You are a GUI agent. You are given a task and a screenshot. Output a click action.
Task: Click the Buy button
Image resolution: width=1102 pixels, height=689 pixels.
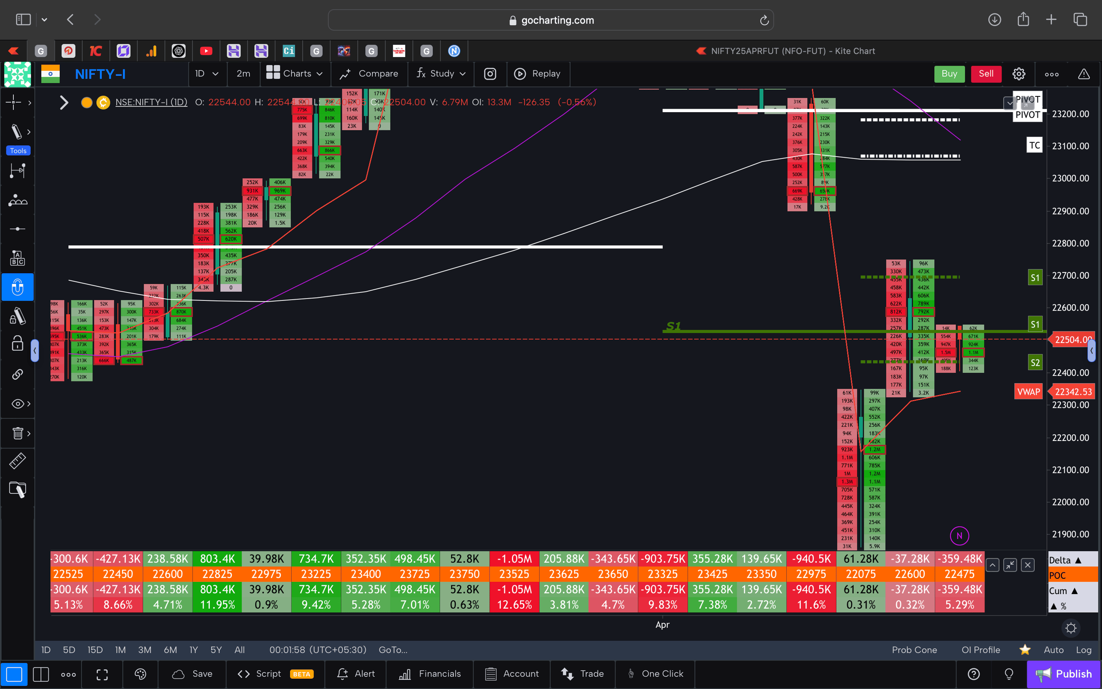coord(949,74)
